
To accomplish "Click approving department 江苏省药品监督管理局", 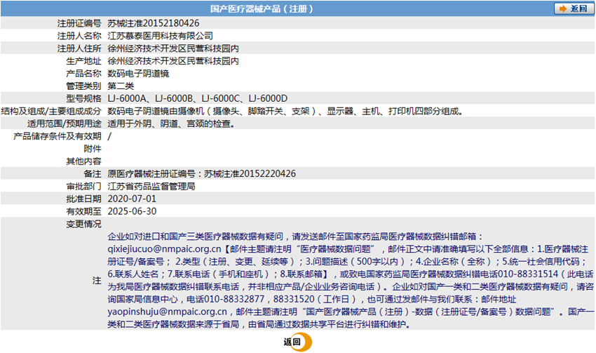I will click(x=151, y=187).
